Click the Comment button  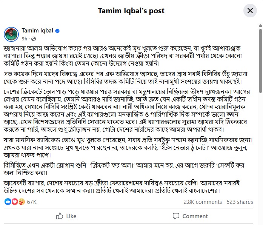pos(190,216)
